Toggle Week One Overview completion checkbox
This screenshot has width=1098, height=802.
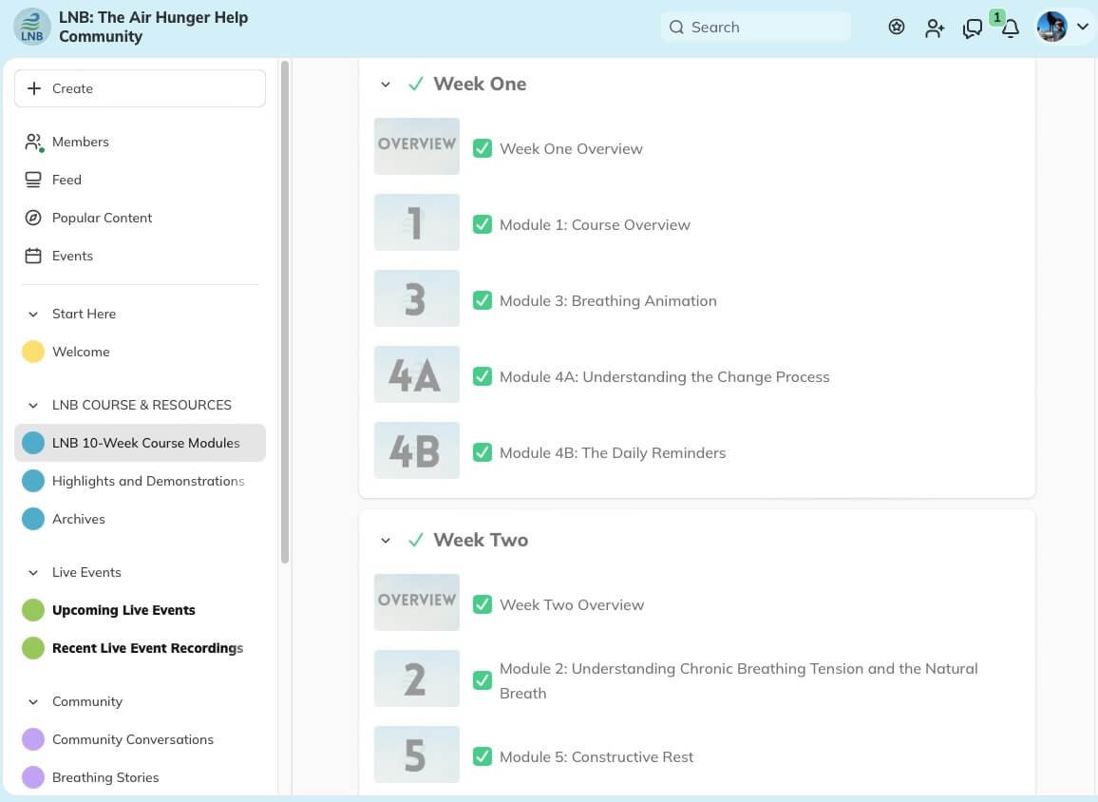click(x=482, y=148)
